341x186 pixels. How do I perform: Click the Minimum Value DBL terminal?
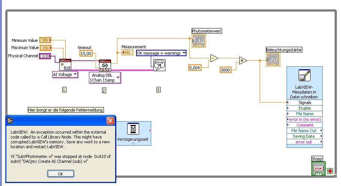[45, 40]
